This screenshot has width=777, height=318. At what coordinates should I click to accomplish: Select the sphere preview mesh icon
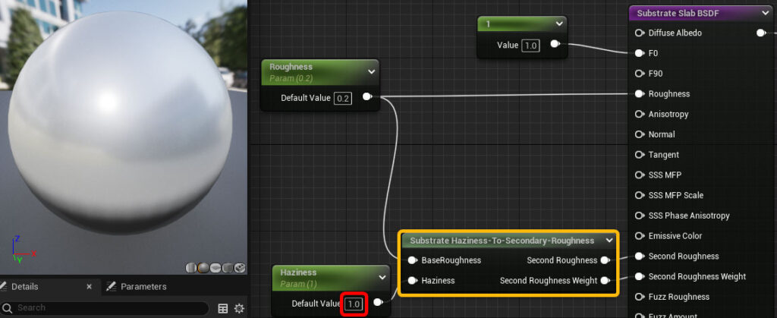(x=203, y=268)
